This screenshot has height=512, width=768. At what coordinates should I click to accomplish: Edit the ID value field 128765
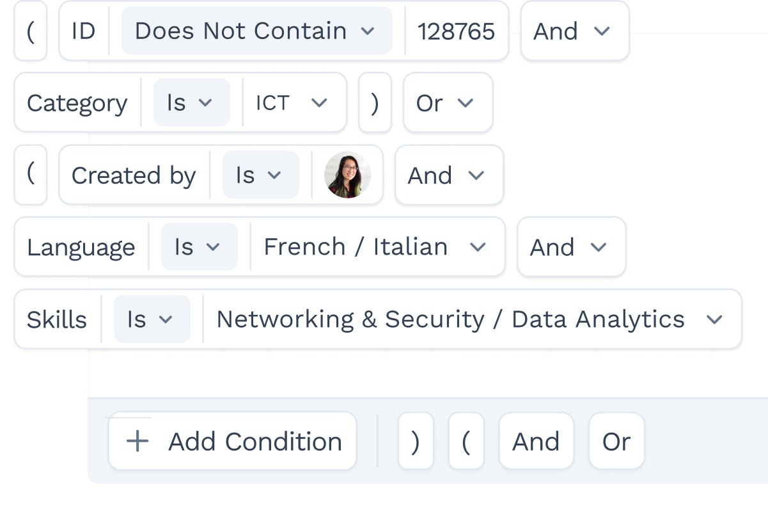coord(457,31)
